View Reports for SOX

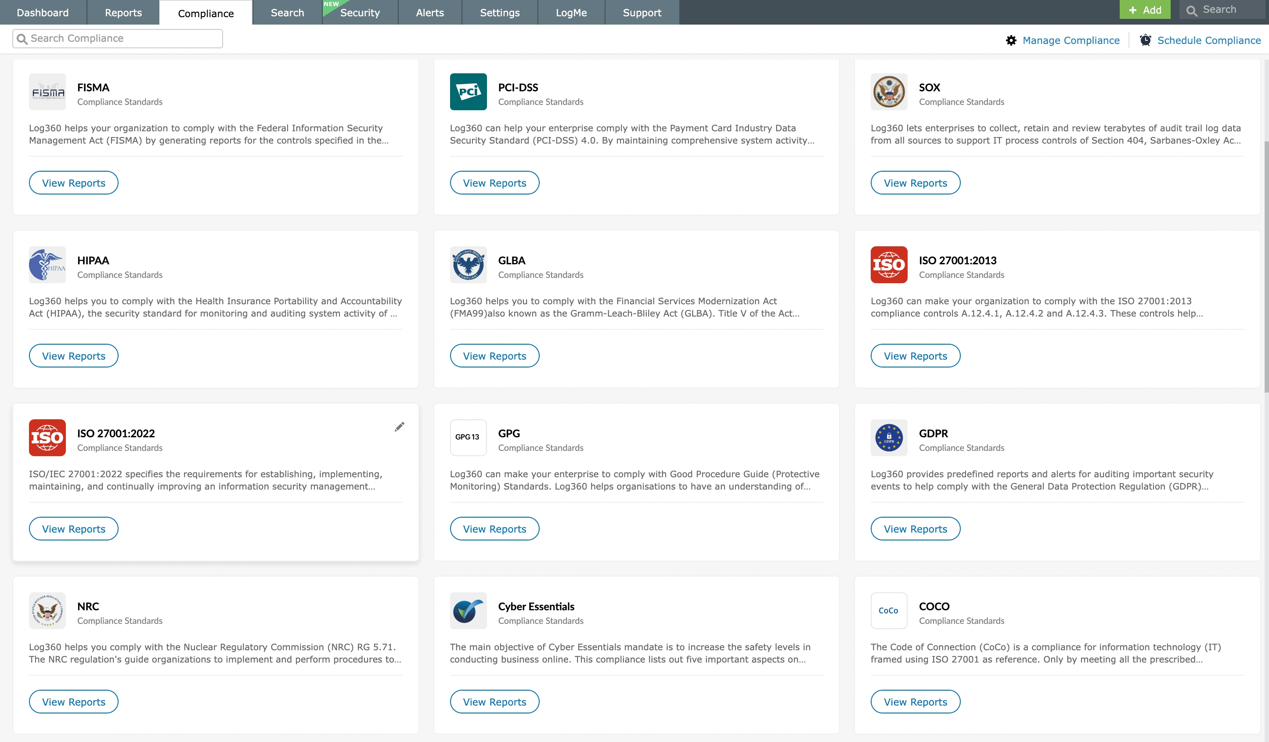pos(916,183)
